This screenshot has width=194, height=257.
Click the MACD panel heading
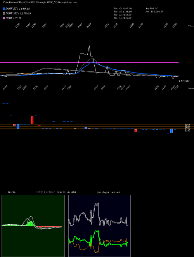click(x=12, y=192)
